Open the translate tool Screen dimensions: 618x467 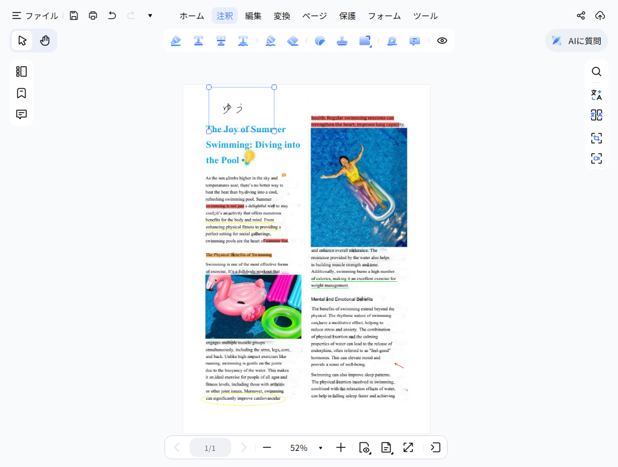click(597, 95)
